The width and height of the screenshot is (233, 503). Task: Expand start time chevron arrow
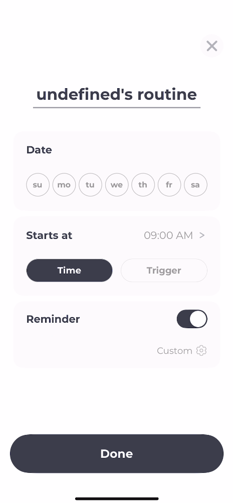point(202,235)
